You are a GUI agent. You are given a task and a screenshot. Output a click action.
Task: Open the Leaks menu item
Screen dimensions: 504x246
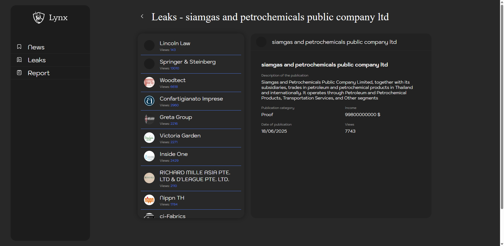(37, 60)
